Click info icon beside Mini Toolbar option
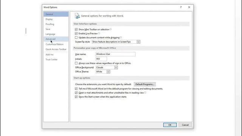242x136 pixels. 110,29
